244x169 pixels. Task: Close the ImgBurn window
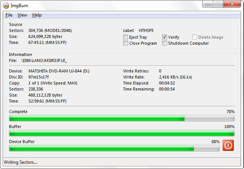[x=232, y=4]
